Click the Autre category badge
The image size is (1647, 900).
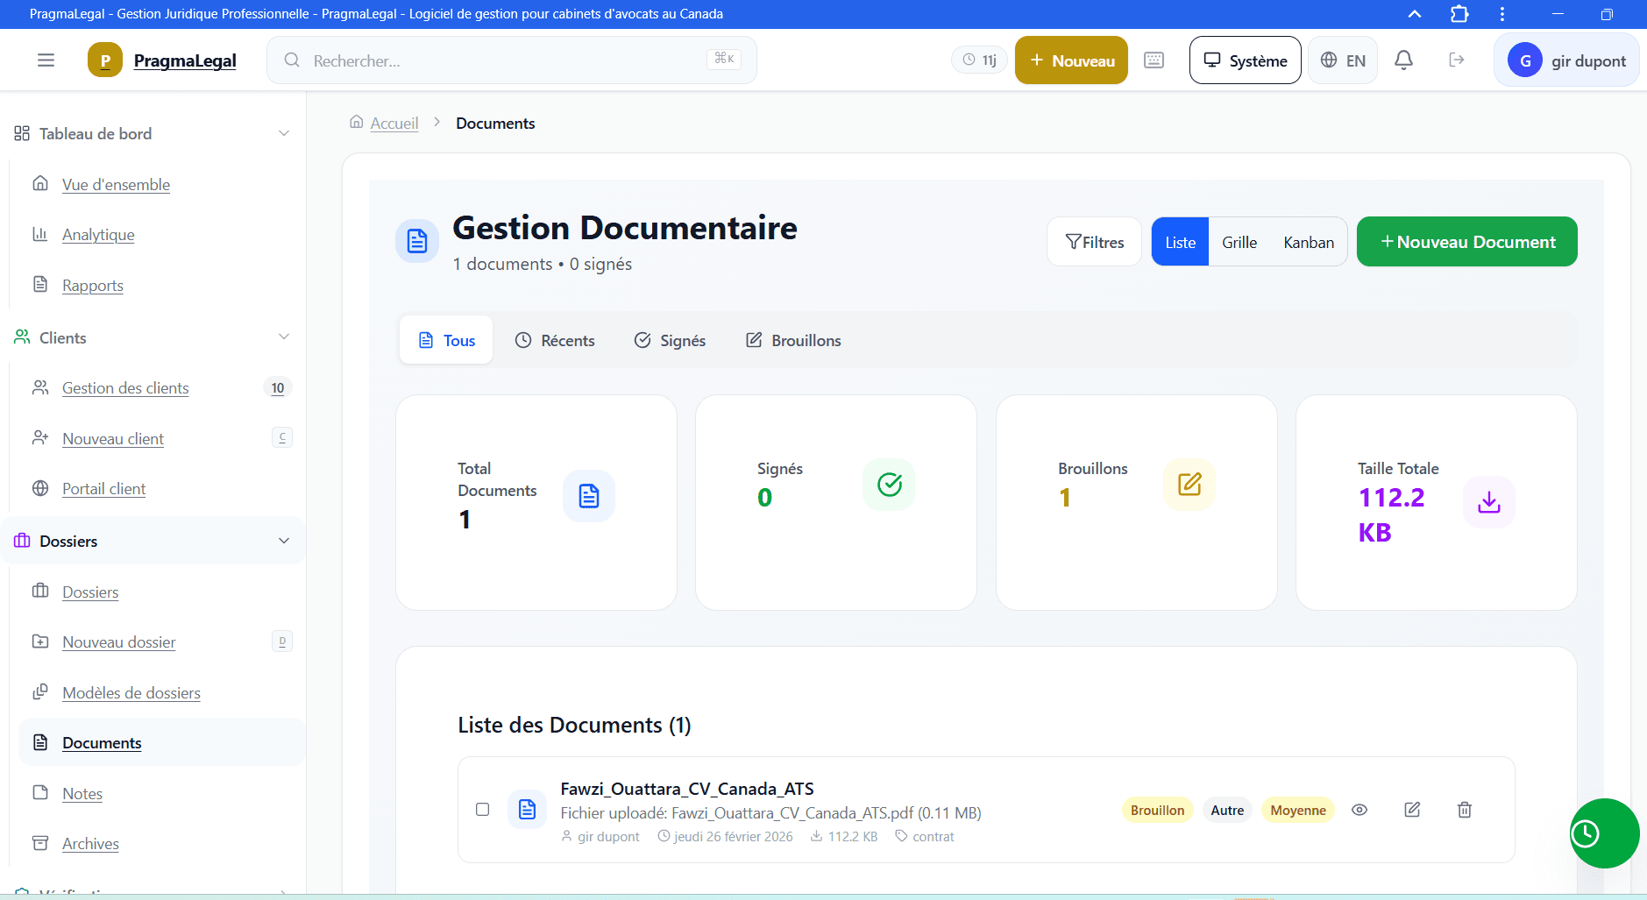1227,811
